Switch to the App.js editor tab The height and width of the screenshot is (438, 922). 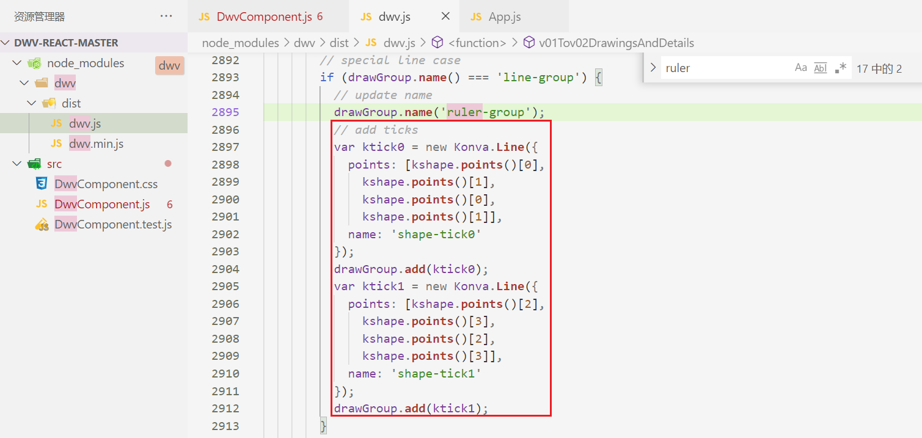(x=514, y=16)
